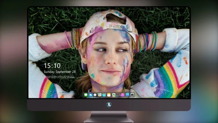The width and height of the screenshot is (218, 123).
Task: Open the Clock app in dock
Action: pyautogui.click(x=95, y=95)
